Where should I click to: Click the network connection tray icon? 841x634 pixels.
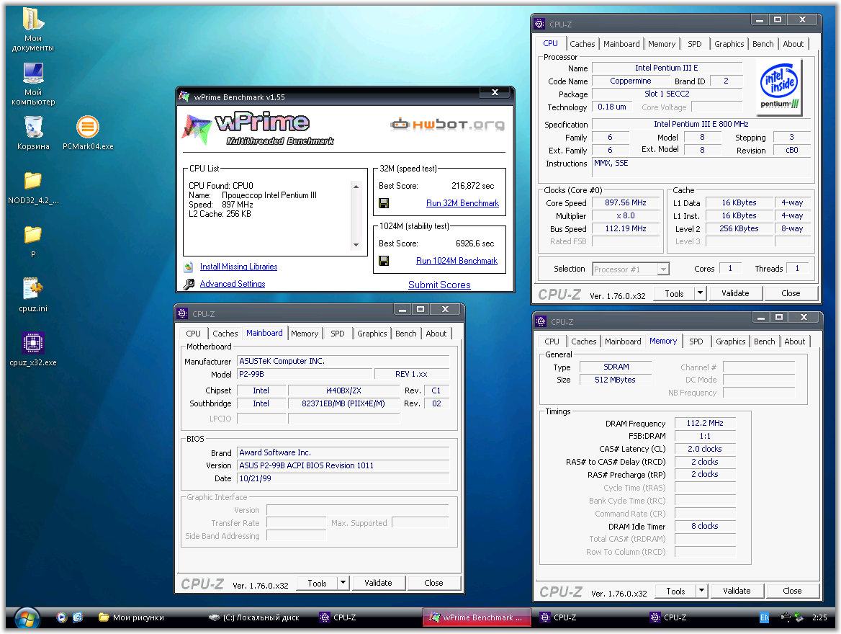pyautogui.click(x=786, y=617)
